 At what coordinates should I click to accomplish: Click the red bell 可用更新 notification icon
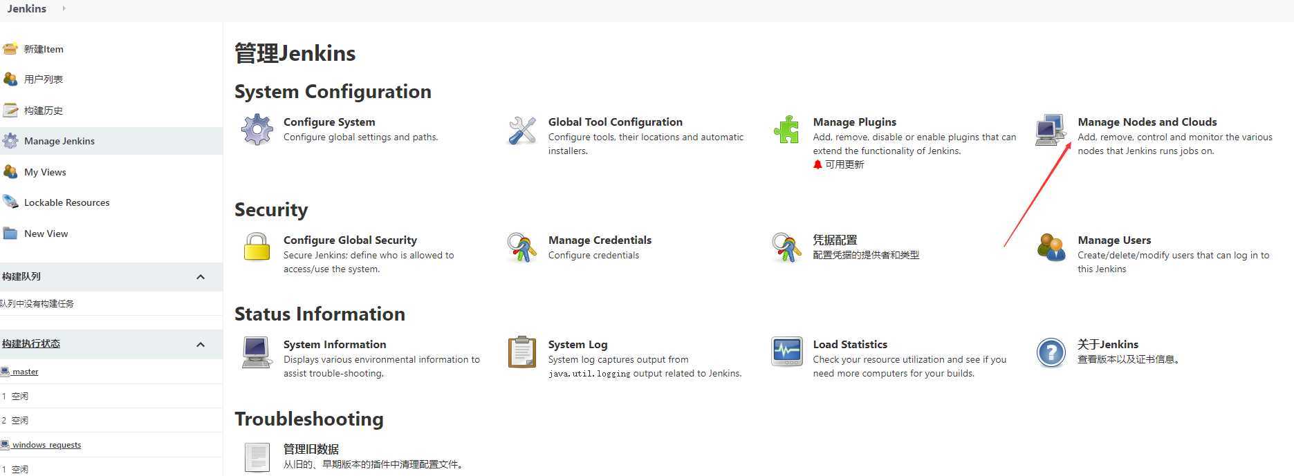(x=817, y=164)
